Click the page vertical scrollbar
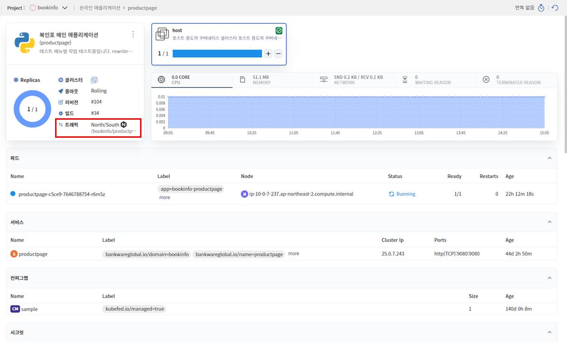This screenshot has width=567, height=342. (565, 85)
